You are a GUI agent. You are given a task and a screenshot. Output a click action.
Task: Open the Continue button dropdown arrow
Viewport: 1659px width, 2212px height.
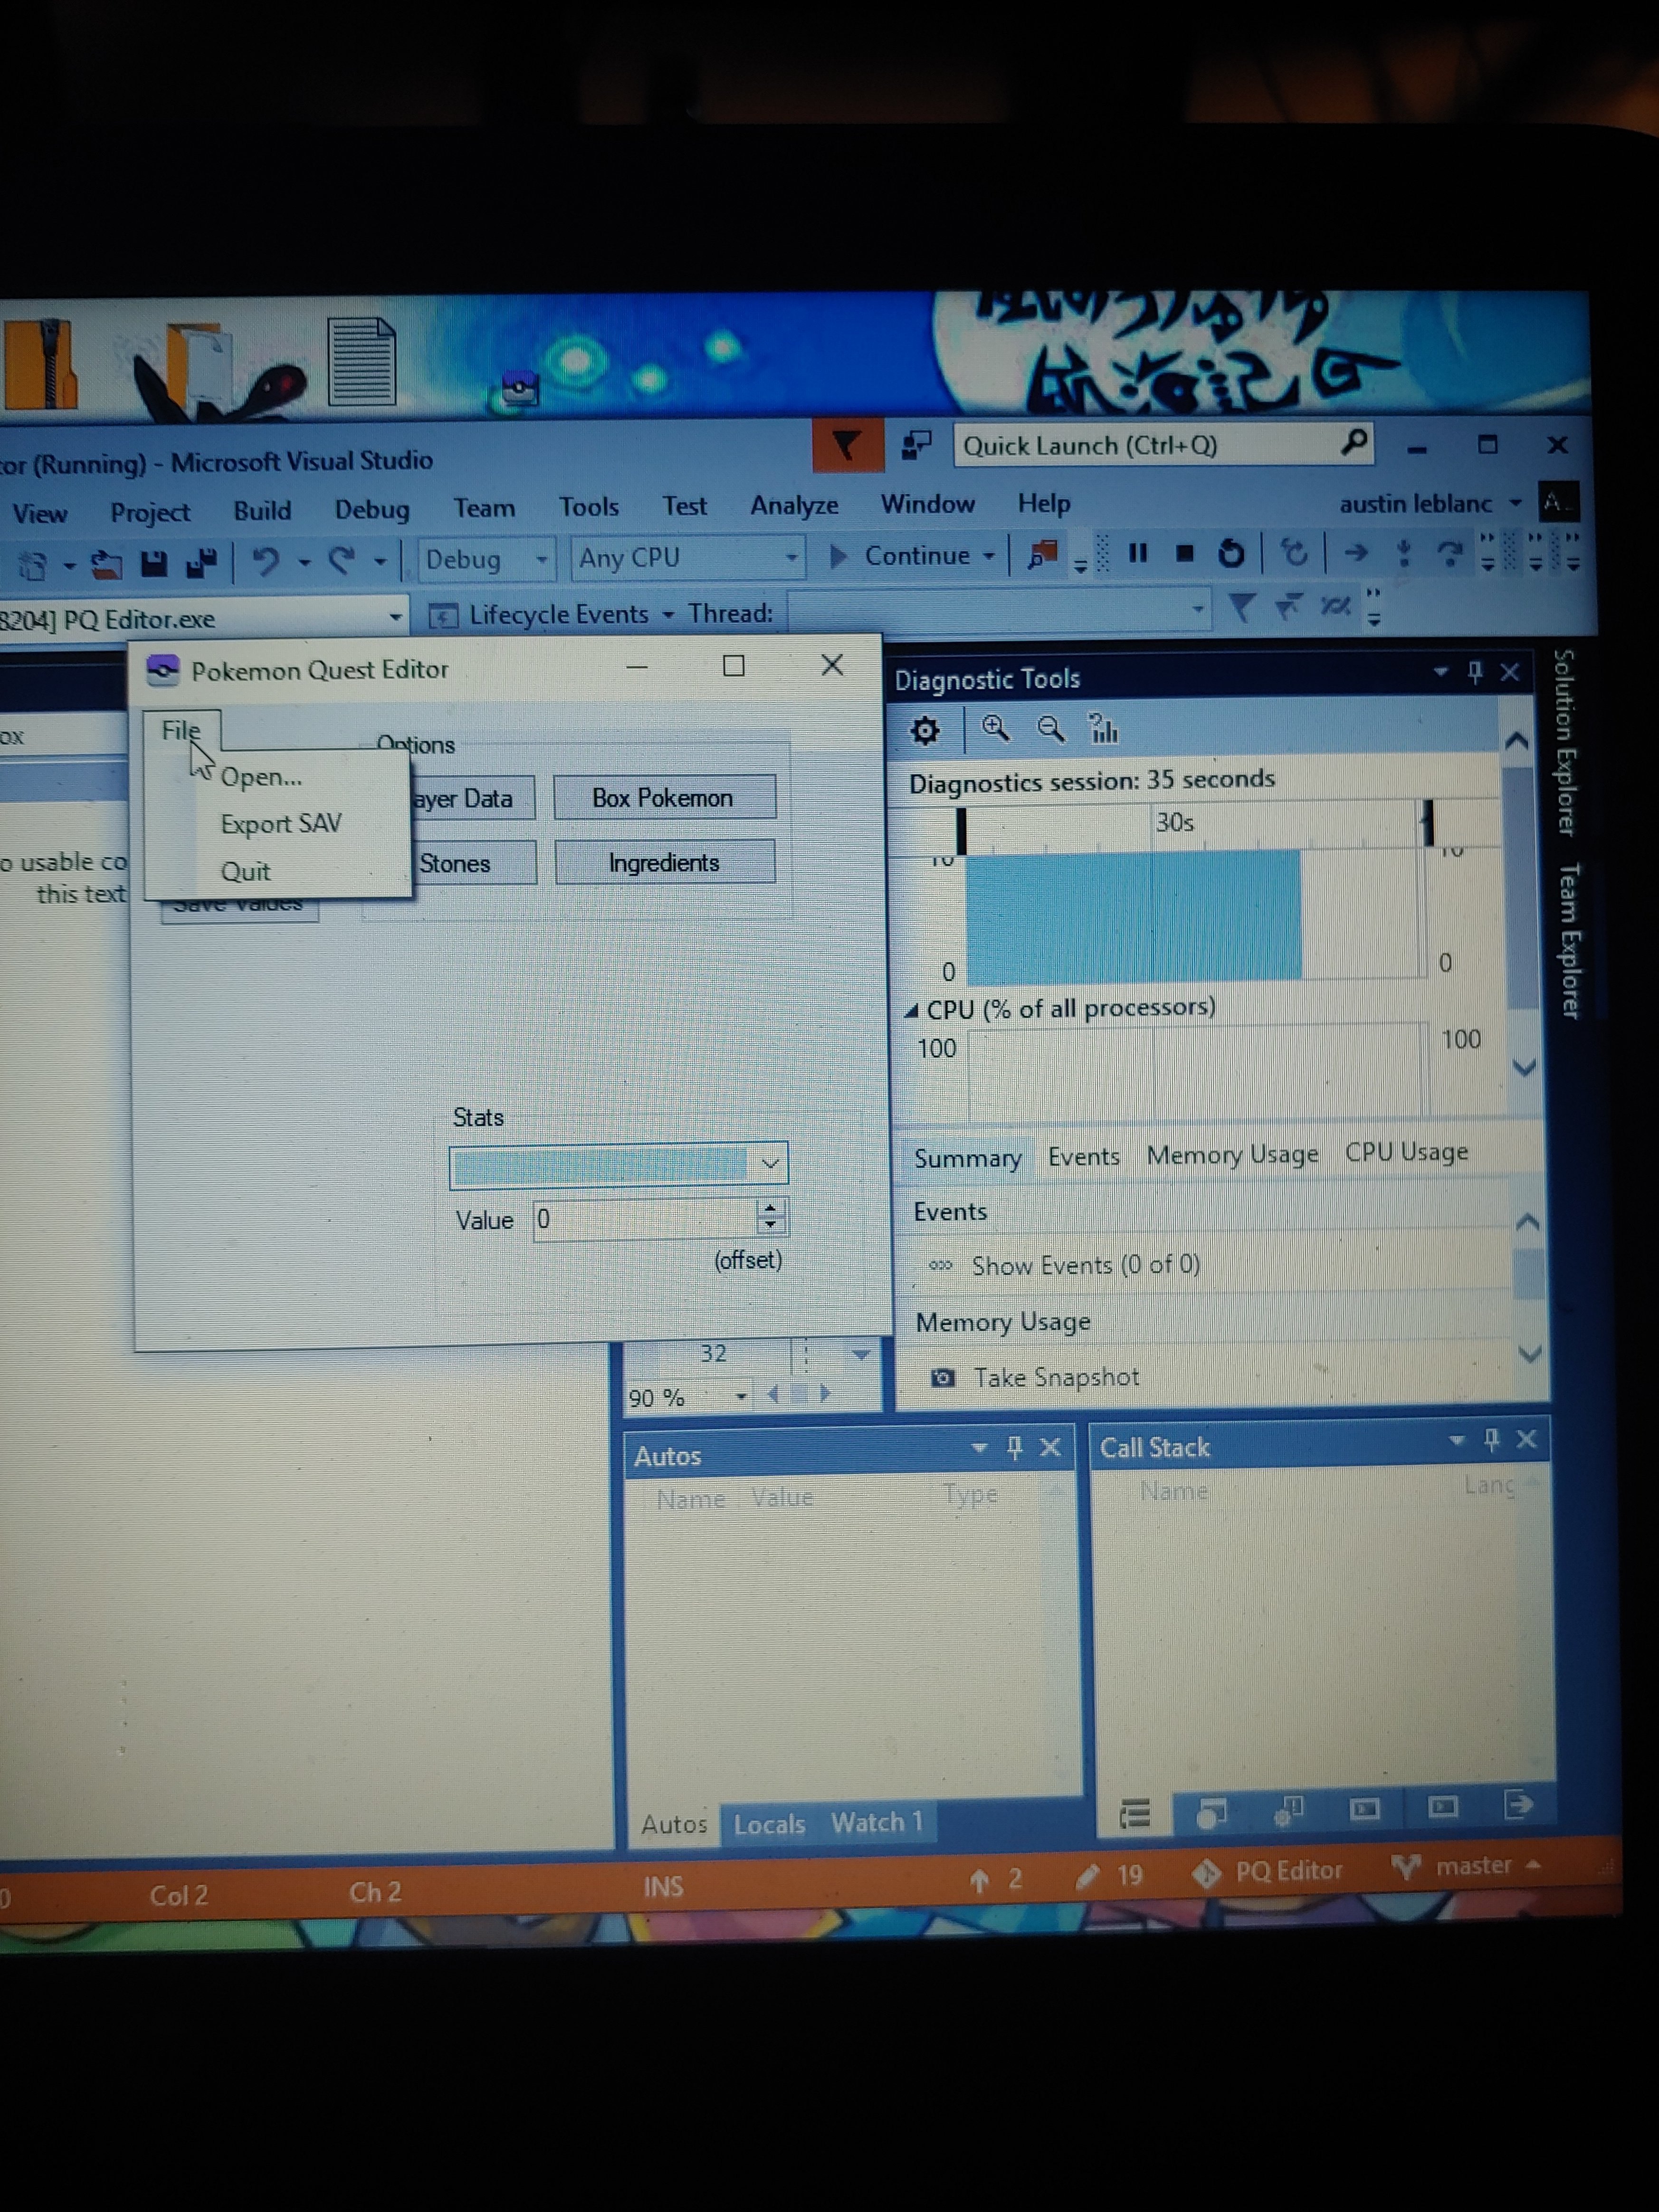[989, 556]
